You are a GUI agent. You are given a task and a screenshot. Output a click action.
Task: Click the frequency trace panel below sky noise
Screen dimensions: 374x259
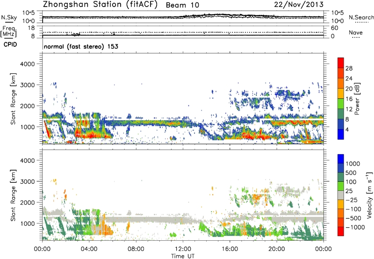183,32
